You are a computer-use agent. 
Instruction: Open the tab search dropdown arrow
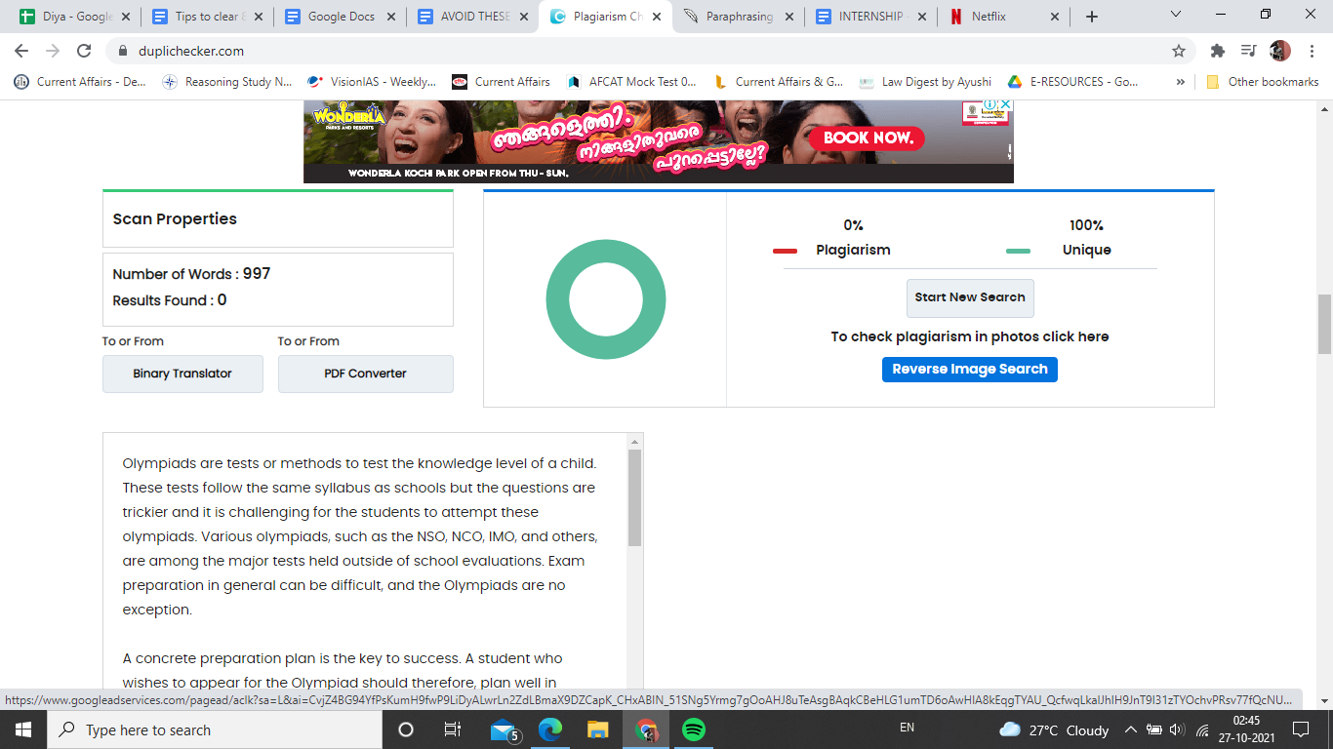tap(1176, 16)
